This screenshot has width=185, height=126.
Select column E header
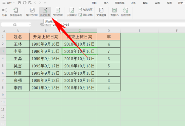click(x=140, y=31)
